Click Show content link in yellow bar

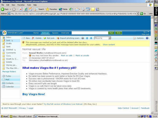coord(109,45)
